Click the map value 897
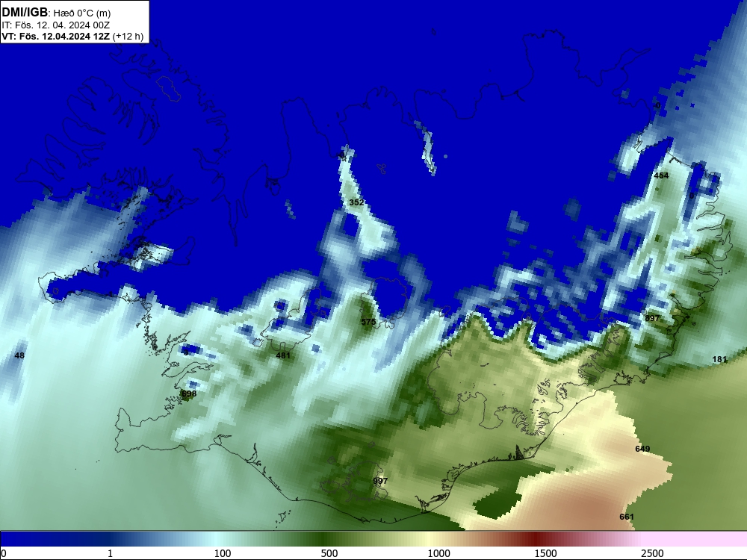Image resolution: width=747 pixels, height=560 pixels. point(652,318)
